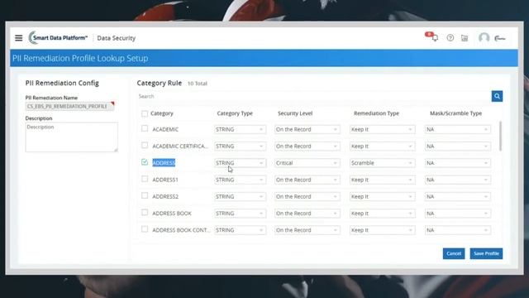Click the blue search magnifier button
The width and height of the screenshot is (529, 298).
click(497, 96)
